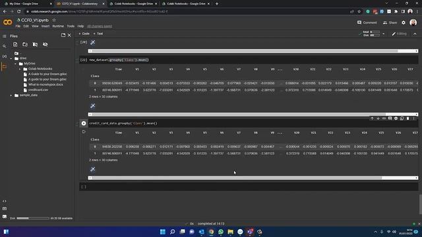Open command palette sidebar icon
Screen dimensions: 422x237
[x=5, y=209]
